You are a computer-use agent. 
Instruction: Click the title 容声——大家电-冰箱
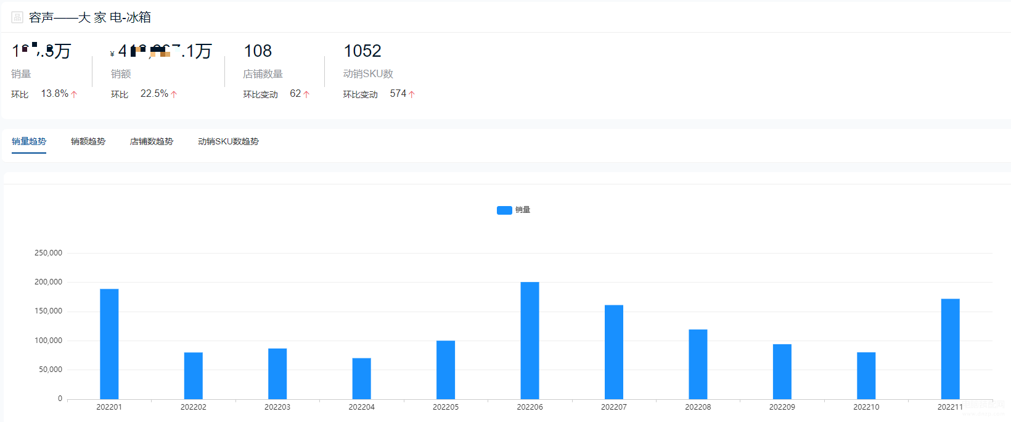tap(90, 17)
